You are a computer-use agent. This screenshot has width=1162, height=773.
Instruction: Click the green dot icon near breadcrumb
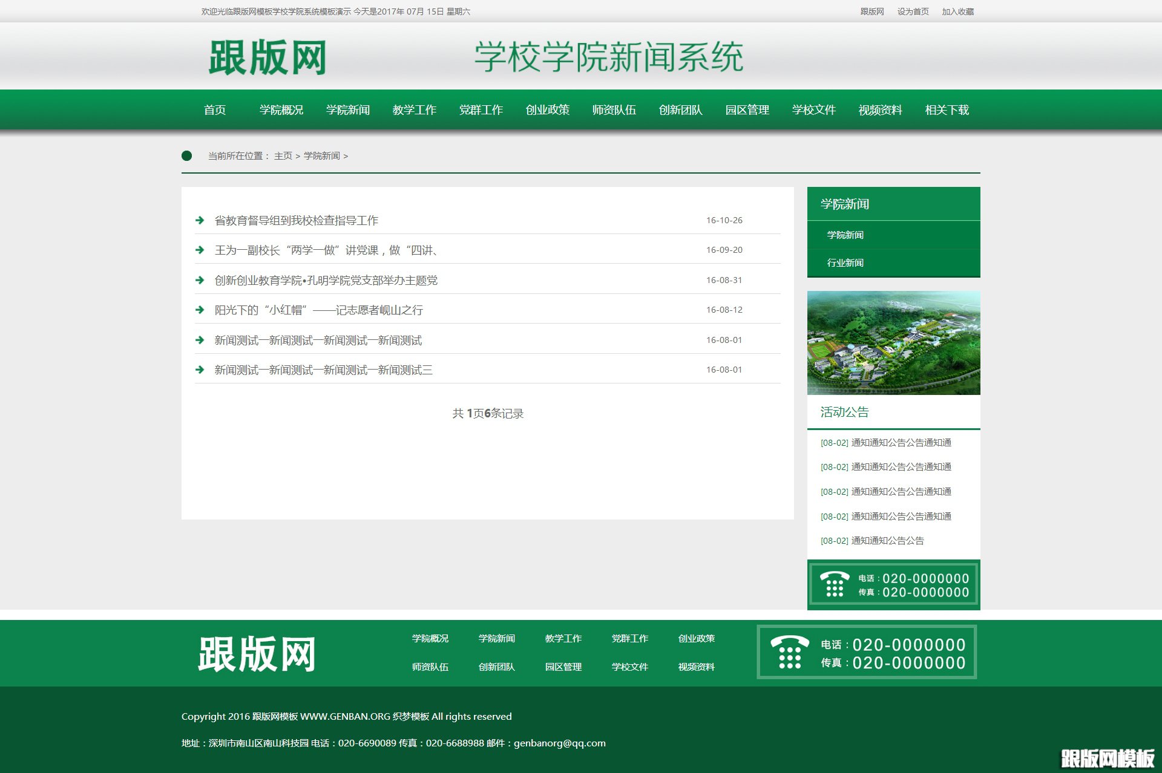click(x=188, y=155)
